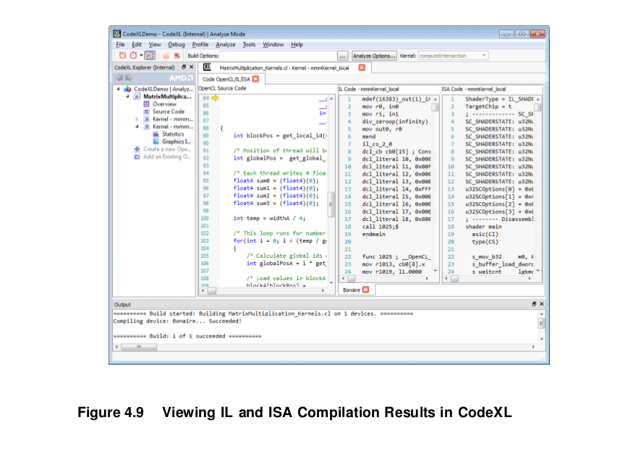Click Output panel horizontal scrollbar thumb
Screen dimensions: 620x449
point(139,347)
